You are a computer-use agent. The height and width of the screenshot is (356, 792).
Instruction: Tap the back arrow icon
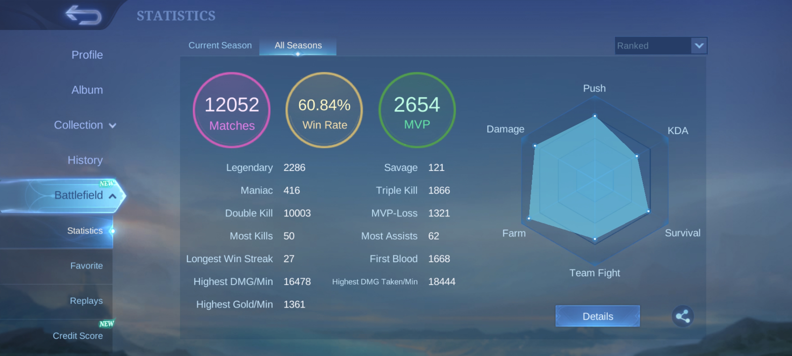[x=84, y=15]
